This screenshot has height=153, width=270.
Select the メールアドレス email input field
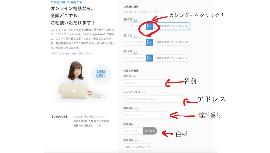153,99
